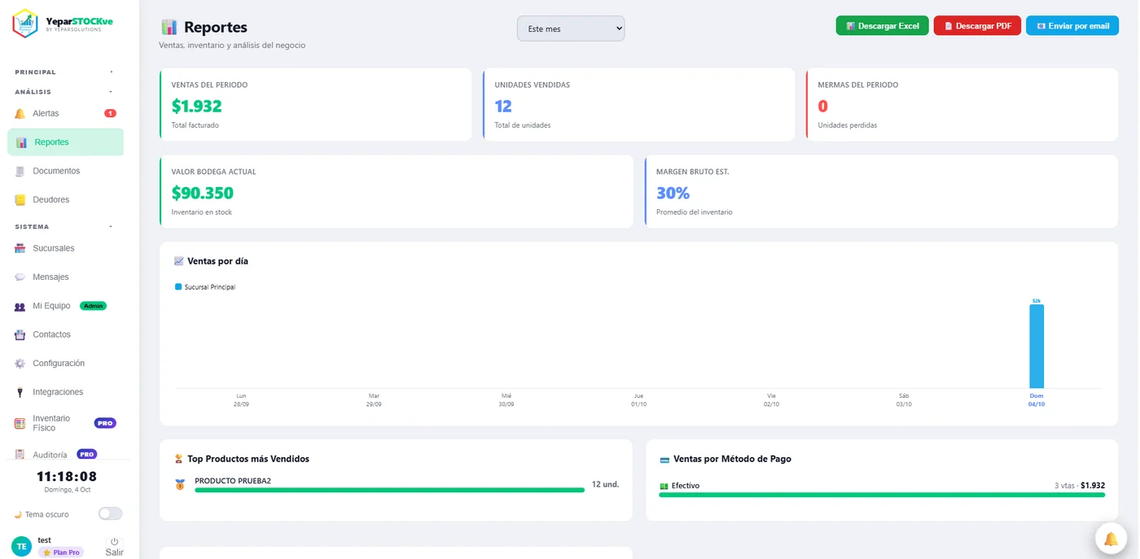Click the "Ventas por día" chart title
This screenshot has height=559, width=1140.
[217, 261]
